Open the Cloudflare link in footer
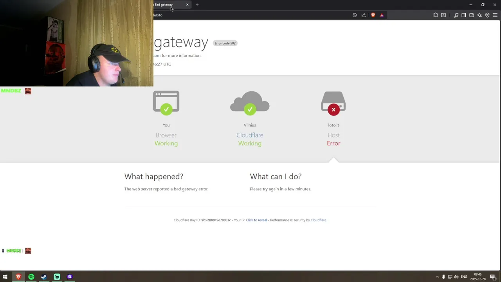501x282 pixels. (318, 220)
